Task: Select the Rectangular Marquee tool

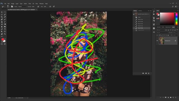Action: click(x=5, y=12)
